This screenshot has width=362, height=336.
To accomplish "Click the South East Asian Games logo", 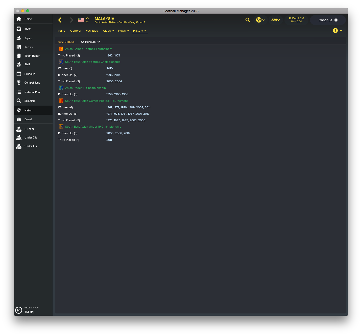I will 61,101.
